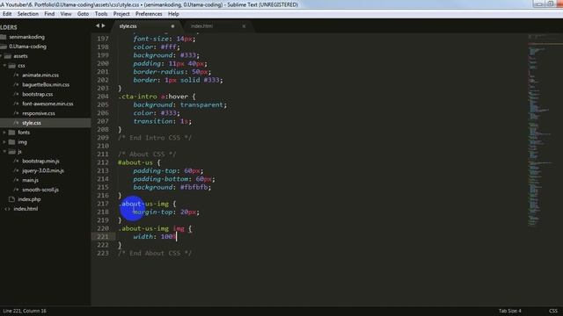Viewport: 563px width, 316px height.
Task: Click the senimankoding folder icon
Action: coord(4,37)
